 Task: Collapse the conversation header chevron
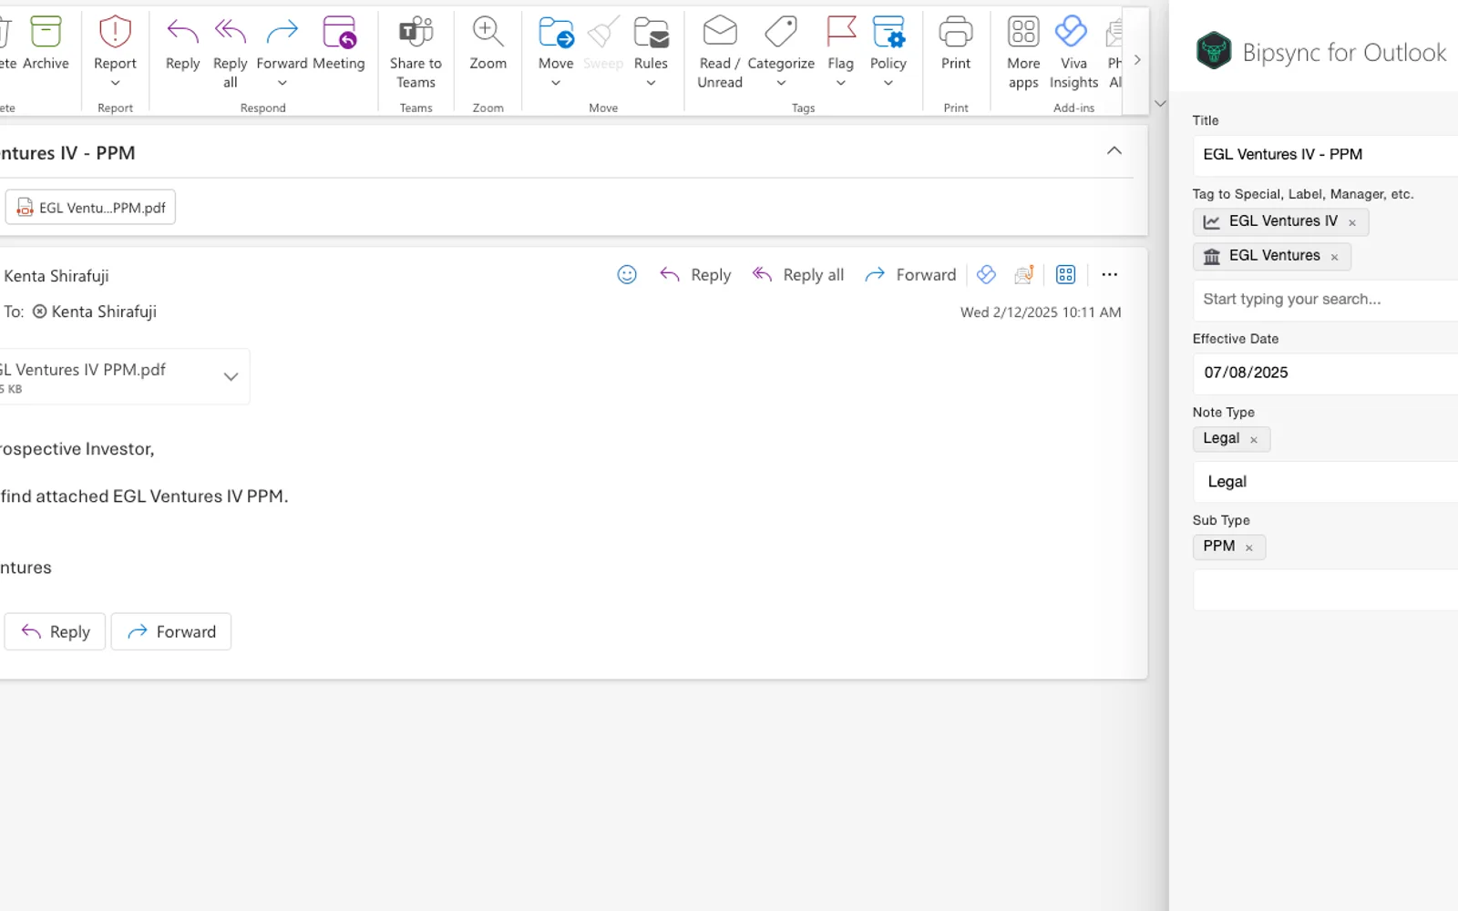[x=1114, y=151]
